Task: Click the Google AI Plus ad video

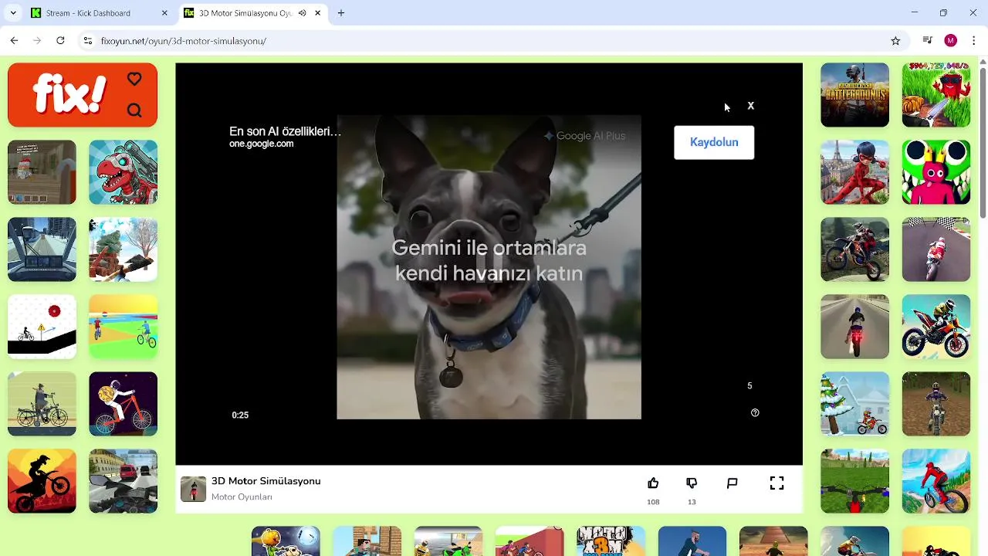Action: coord(489,267)
